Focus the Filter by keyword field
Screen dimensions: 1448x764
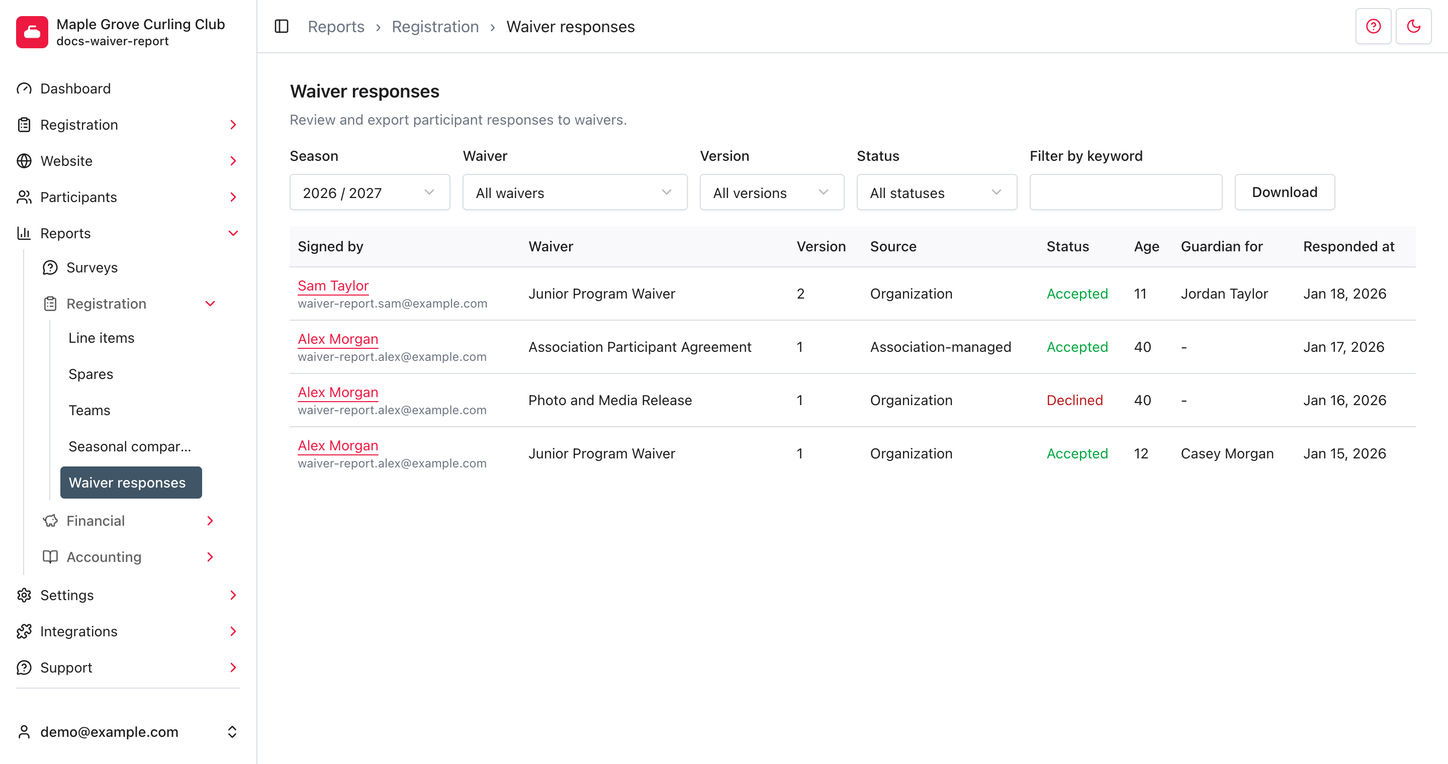(x=1126, y=192)
